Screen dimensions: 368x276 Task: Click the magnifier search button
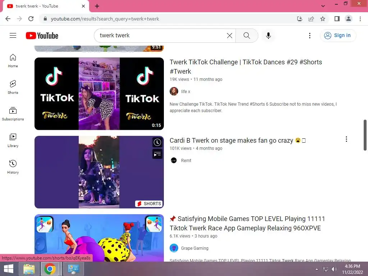click(247, 36)
